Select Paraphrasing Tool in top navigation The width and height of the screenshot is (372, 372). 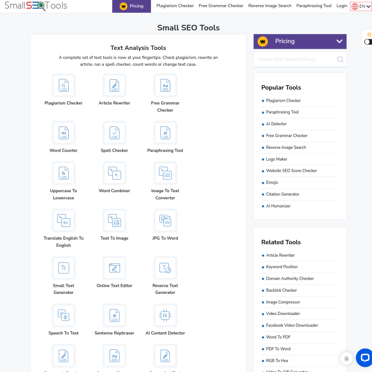[314, 6]
